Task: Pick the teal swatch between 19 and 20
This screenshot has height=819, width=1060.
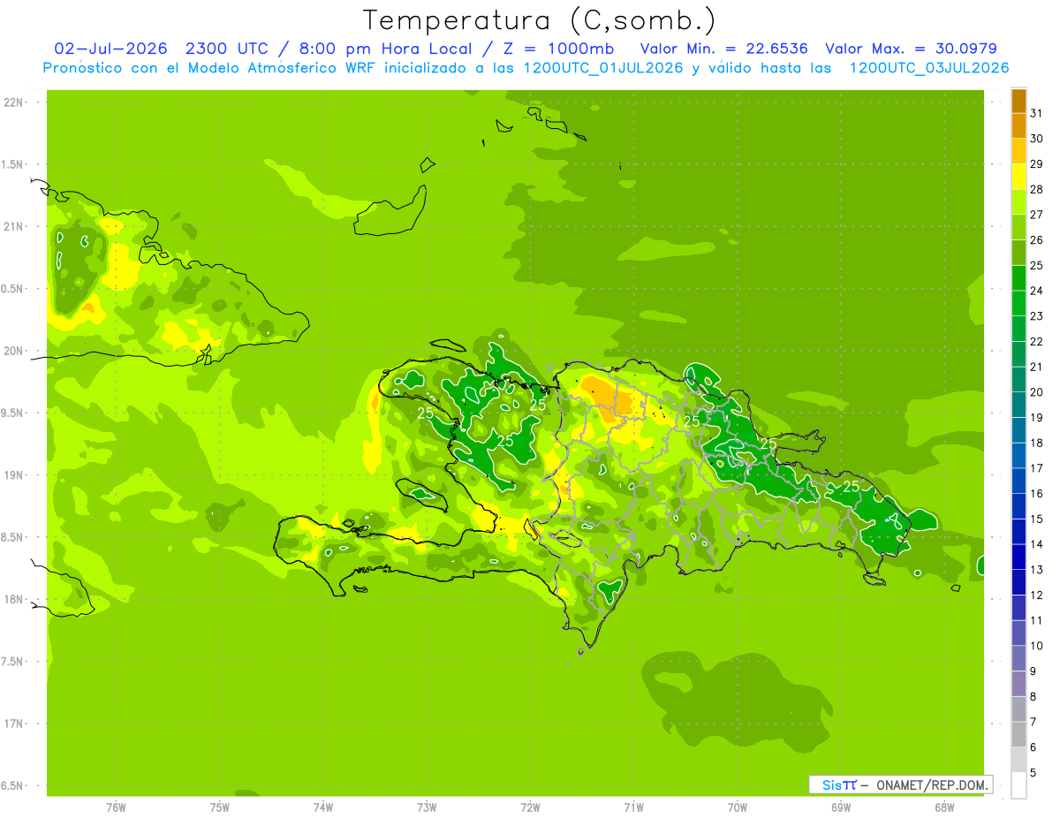Action: click(x=1018, y=405)
